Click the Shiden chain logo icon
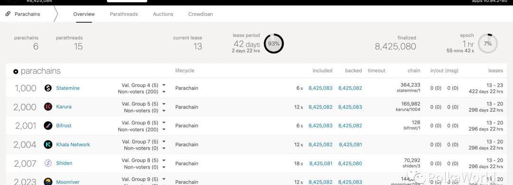The image size is (513, 185). (x=48, y=163)
